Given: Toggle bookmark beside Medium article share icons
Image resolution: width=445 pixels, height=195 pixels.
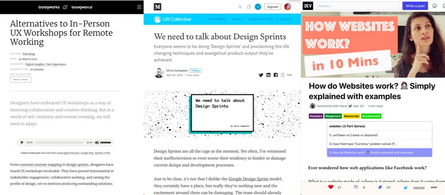Looking at the screenshot, I should [x=282, y=75].
